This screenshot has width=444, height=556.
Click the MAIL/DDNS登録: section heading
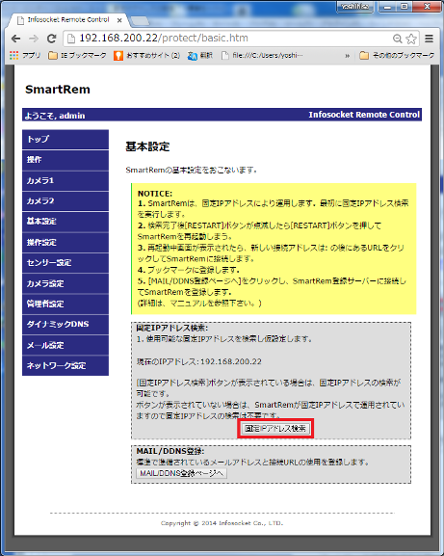tap(170, 451)
